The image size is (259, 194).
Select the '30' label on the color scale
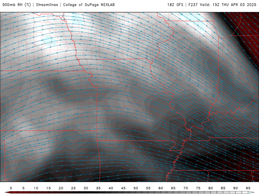tap(86, 188)
